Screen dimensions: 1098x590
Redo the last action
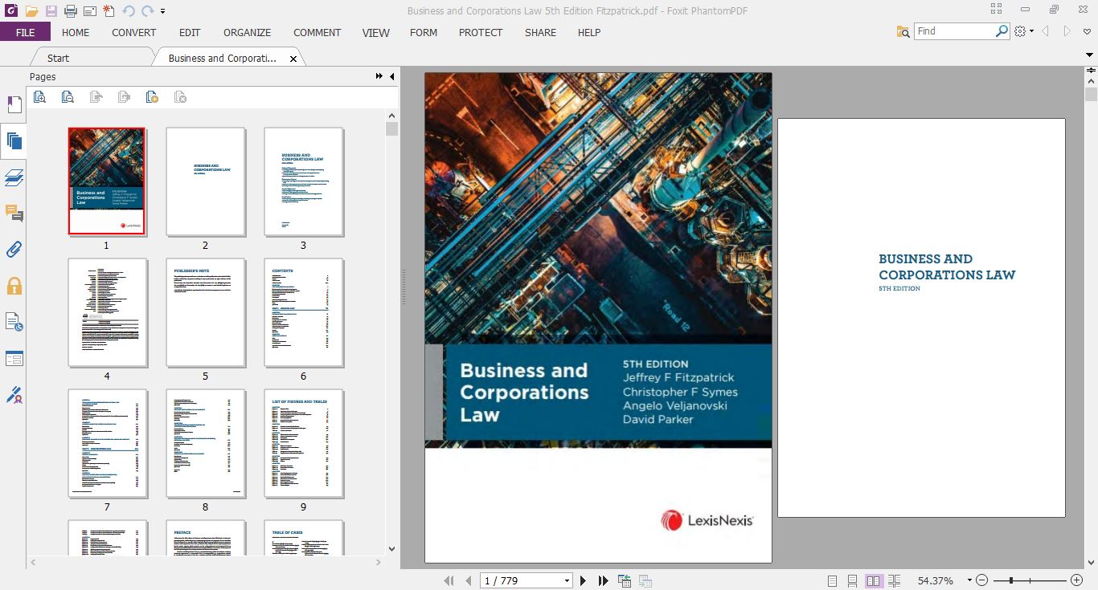click(x=146, y=11)
